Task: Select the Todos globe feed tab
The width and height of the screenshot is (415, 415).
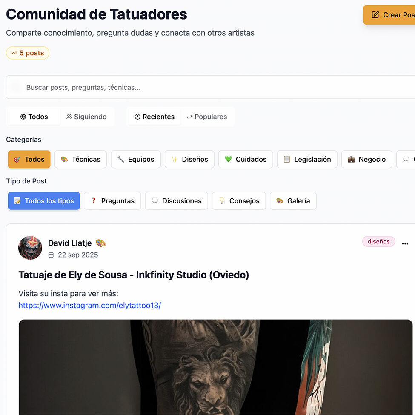Action: coord(34,117)
